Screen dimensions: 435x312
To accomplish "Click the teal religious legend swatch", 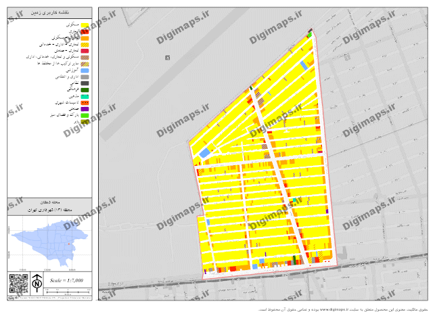I will pos(85,96).
